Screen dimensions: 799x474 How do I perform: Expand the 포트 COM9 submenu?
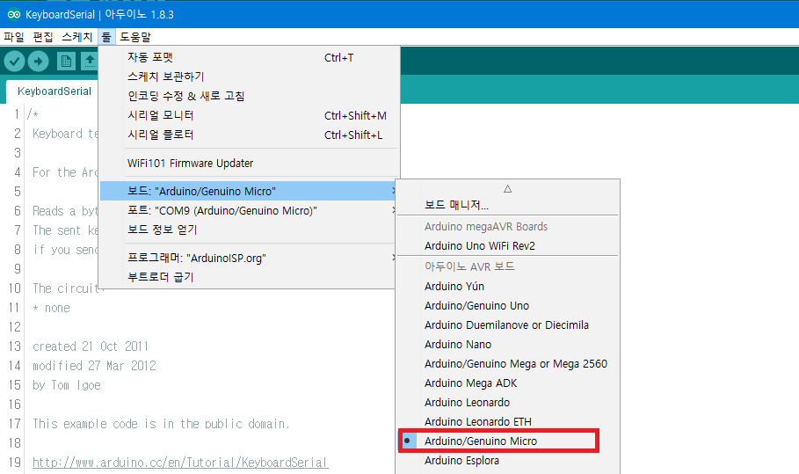click(x=249, y=210)
